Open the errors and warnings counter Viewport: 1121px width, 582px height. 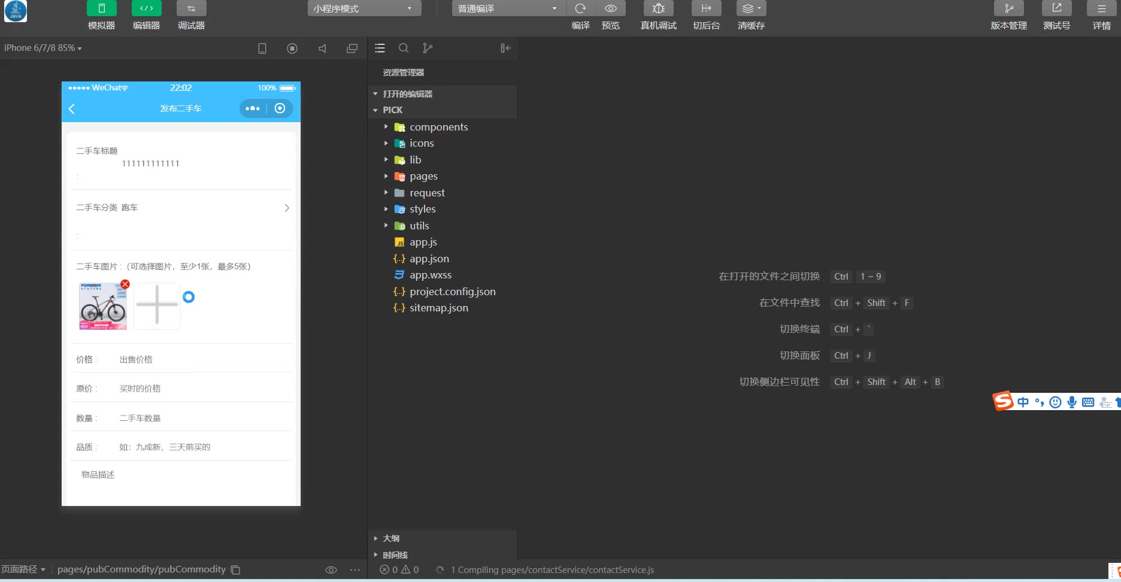[399, 570]
